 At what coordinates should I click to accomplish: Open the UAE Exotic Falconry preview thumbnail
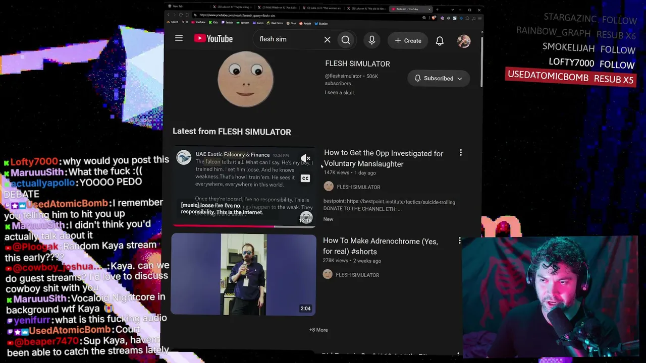[x=244, y=187]
